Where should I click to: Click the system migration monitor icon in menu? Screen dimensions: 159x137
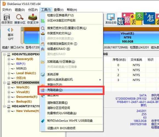coord(43,75)
